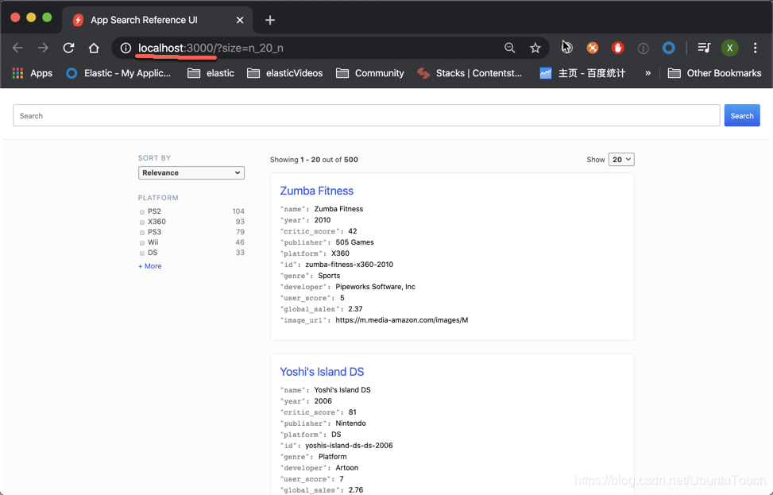773x495 pixels.
Task: Click the Zumba Fitness year value 2010
Action: pos(323,220)
